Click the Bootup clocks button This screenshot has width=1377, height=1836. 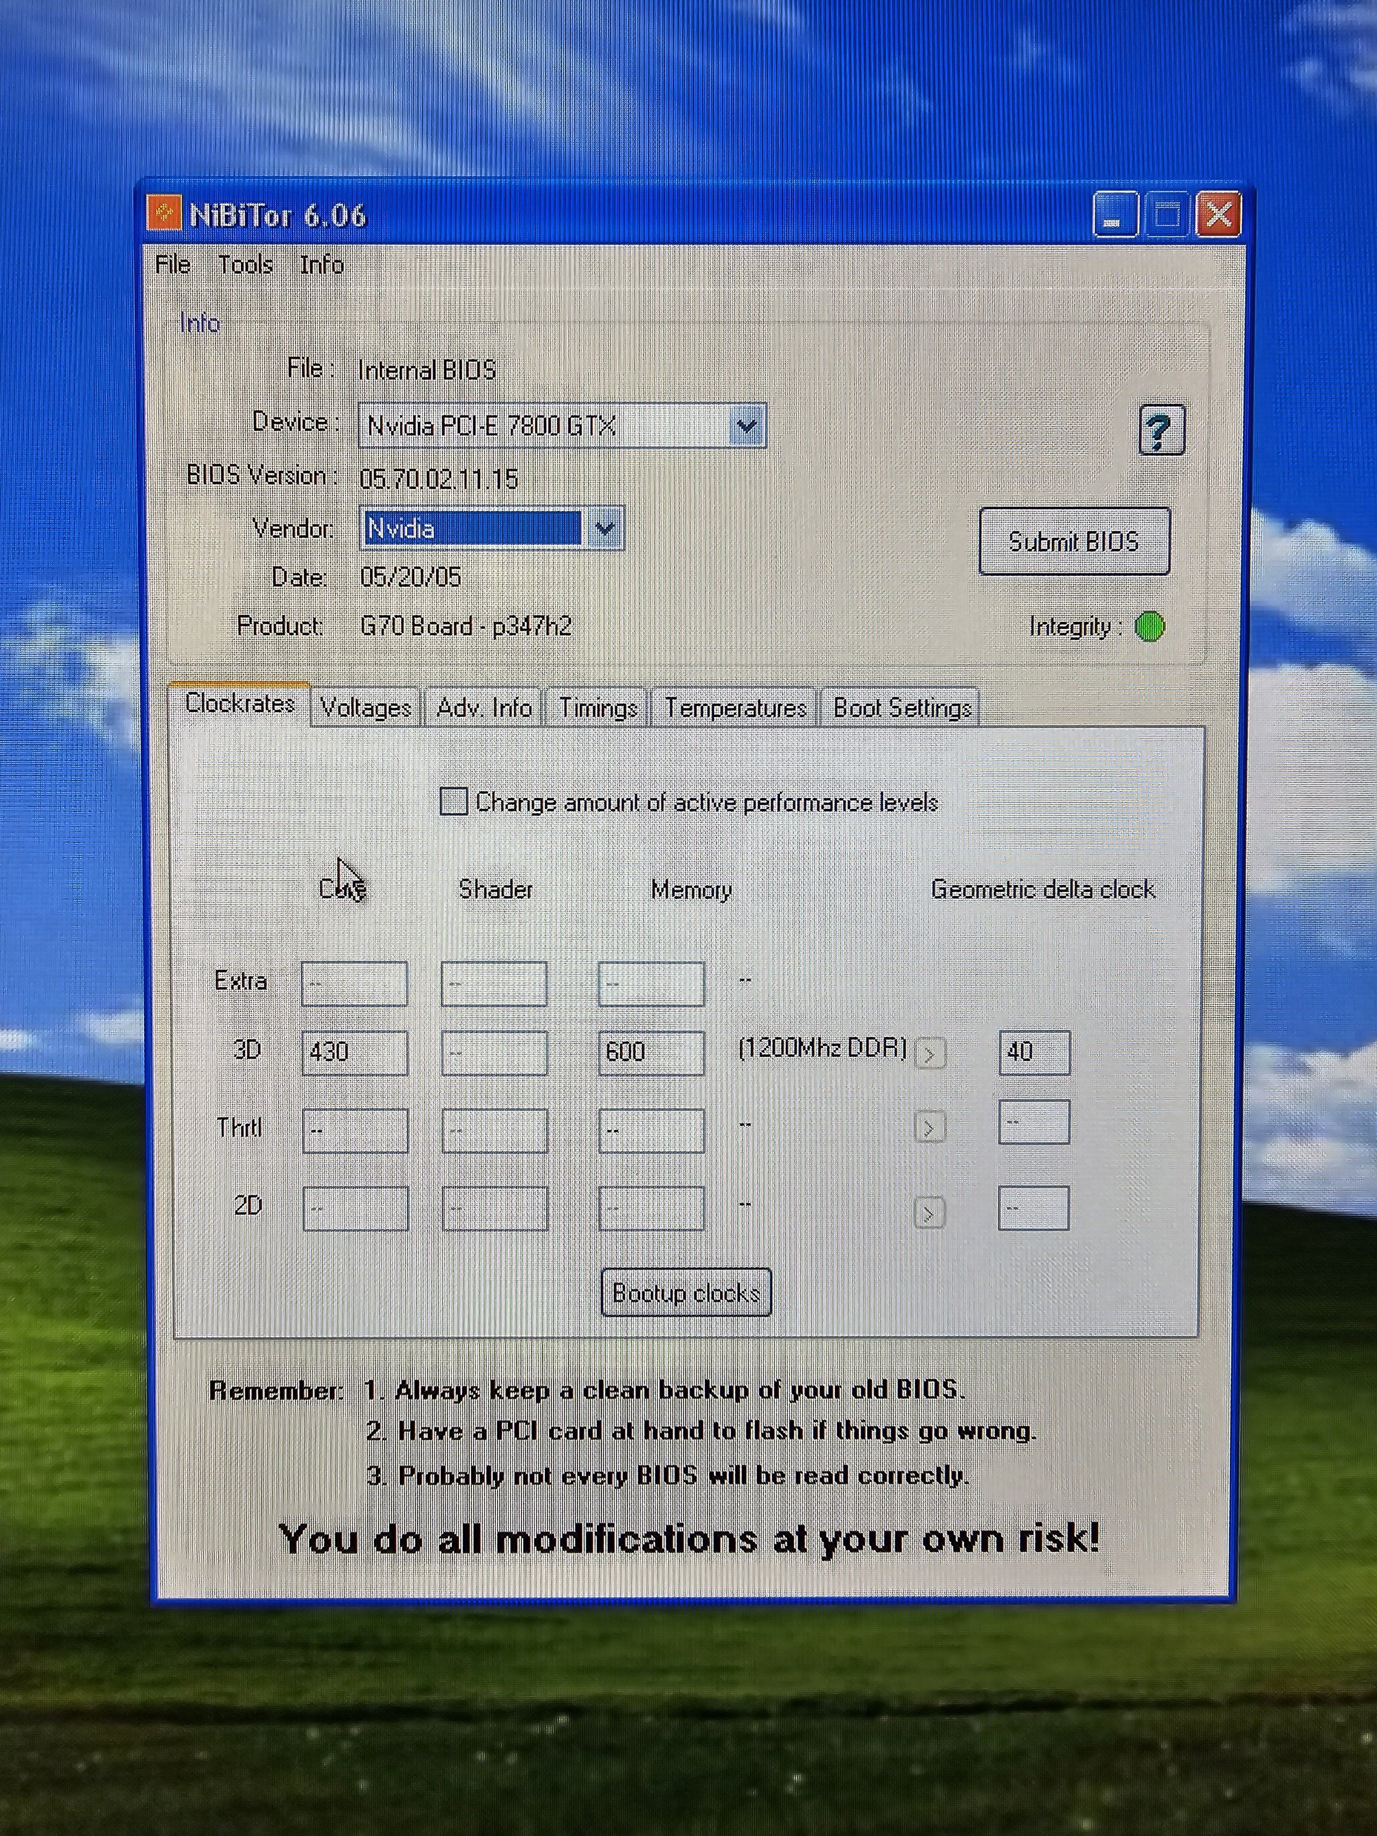point(686,1293)
